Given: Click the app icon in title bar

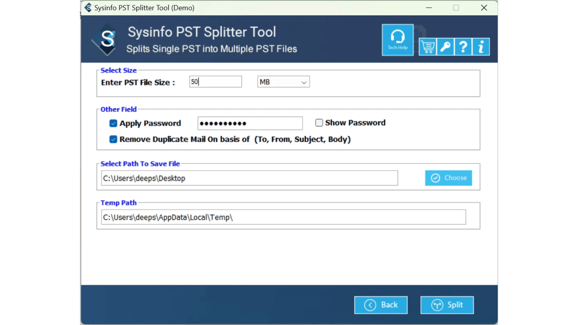Looking at the screenshot, I should coord(88,8).
